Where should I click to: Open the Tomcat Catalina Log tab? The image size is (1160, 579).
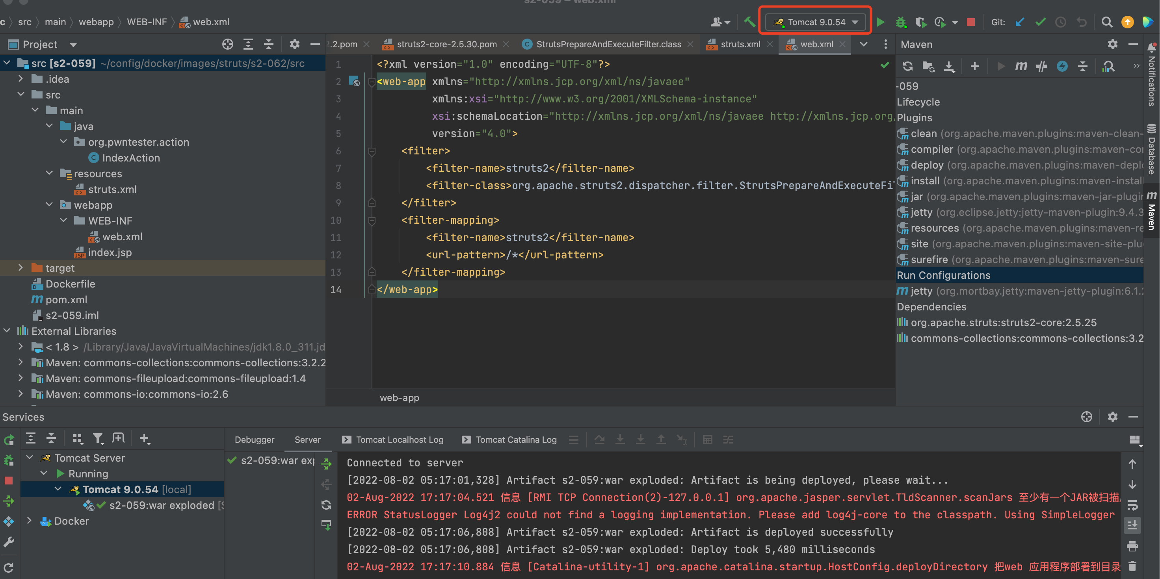[516, 440]
